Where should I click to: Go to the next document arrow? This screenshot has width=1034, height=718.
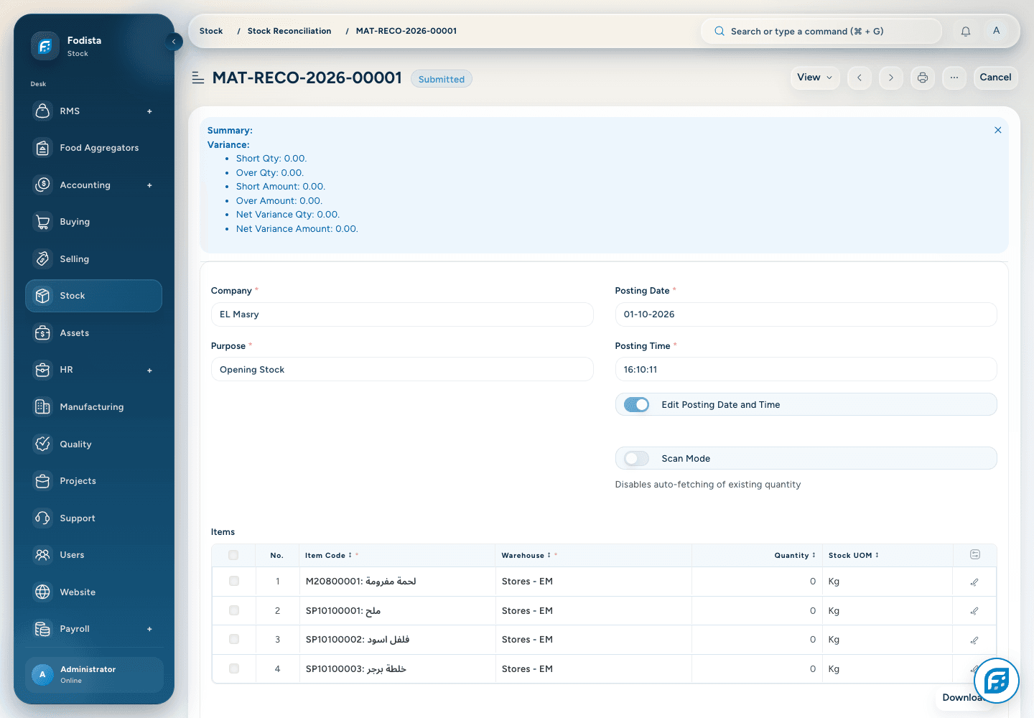pyautogui.click(x=891, y=78)
